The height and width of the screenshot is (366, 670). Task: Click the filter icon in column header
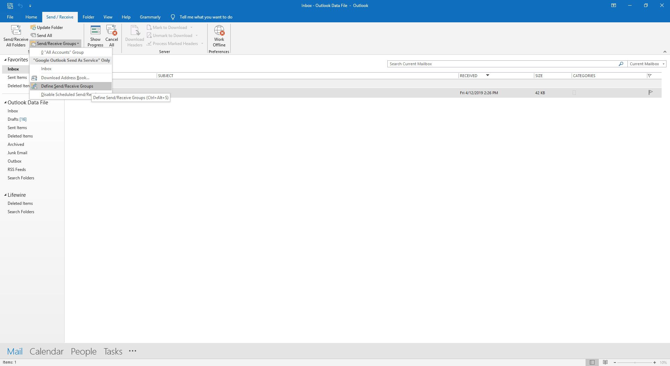(649, 75)
